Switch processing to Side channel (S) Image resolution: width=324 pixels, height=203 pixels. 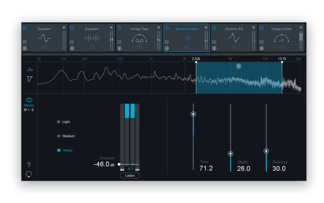[x=33, y=110]
